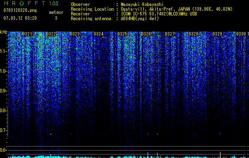Select the 0324 time marker
The width and height of the screenshot is (249, 158).
click(x=99, y=34)
